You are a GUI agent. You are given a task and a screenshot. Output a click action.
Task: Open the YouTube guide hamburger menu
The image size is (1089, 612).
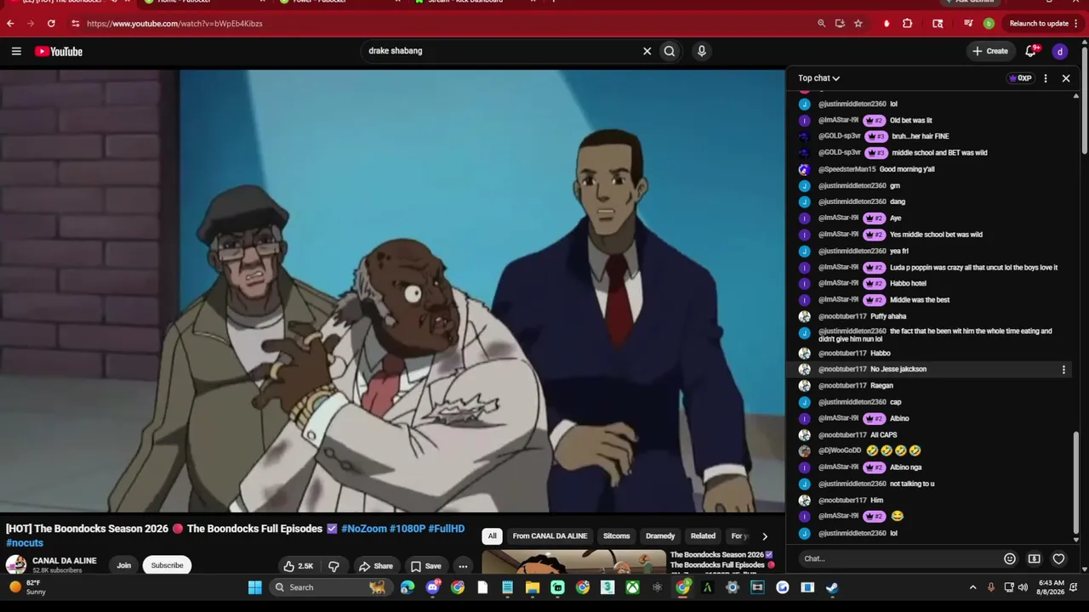click(16, 51)
